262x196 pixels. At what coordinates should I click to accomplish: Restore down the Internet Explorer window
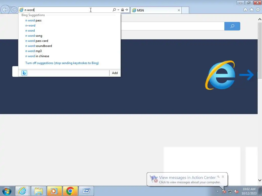(x=249, y=3)
